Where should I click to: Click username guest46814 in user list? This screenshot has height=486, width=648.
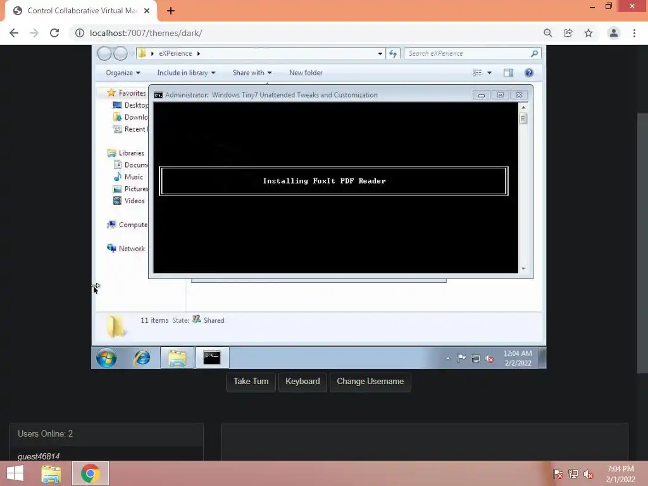[39, 456]
